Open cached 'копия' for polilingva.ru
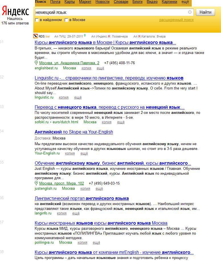Image resolution: width=221 pixels, height=261 pixels. pyautogui.click(x=82, y=243)
